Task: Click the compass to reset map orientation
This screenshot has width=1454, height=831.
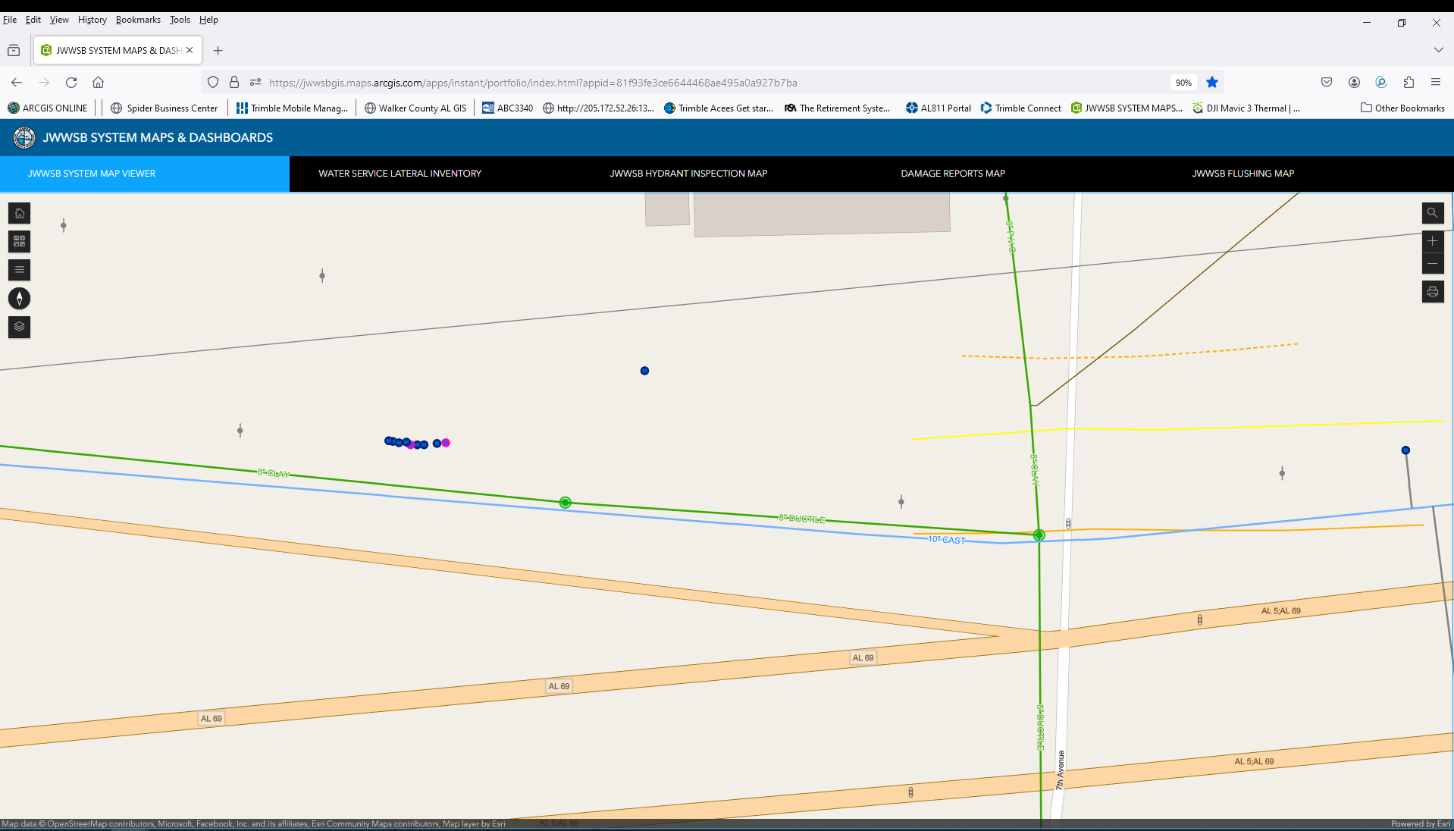Action: tap(19, 298)
